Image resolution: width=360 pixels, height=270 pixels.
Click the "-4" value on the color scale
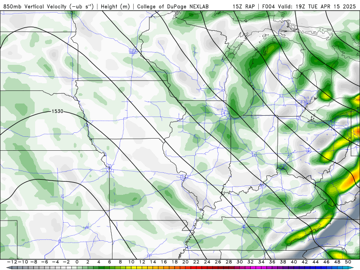tap(55, 262)
